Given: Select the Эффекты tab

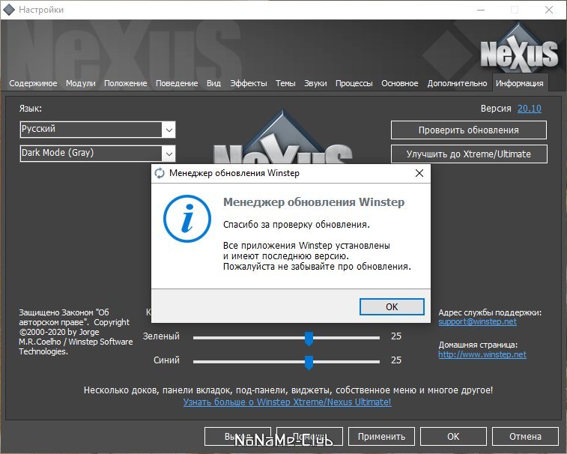Looking at the screenshot, I should pos(249,83).
